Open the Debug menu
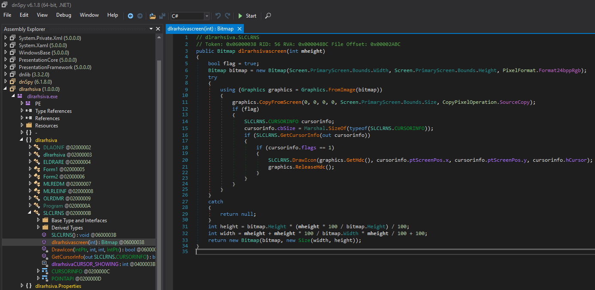The width and height of the screenshot is (595, 290). tap(64, 15)
